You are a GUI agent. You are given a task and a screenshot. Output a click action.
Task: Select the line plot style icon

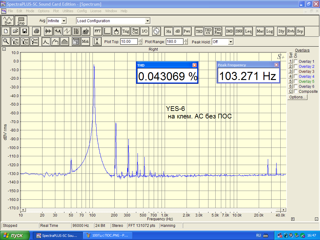(x=46, y=42)
